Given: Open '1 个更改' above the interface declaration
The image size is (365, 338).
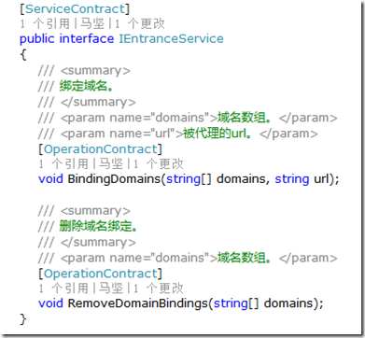Looking at the screenshot, I should [139, 24].
